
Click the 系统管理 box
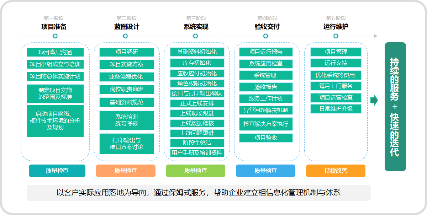tap(266, 75)
